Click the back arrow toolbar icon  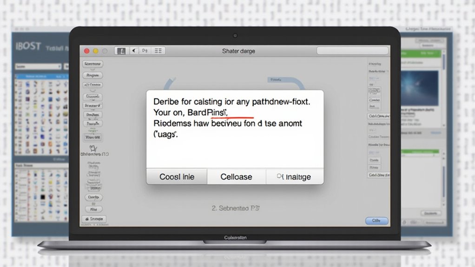134,51
